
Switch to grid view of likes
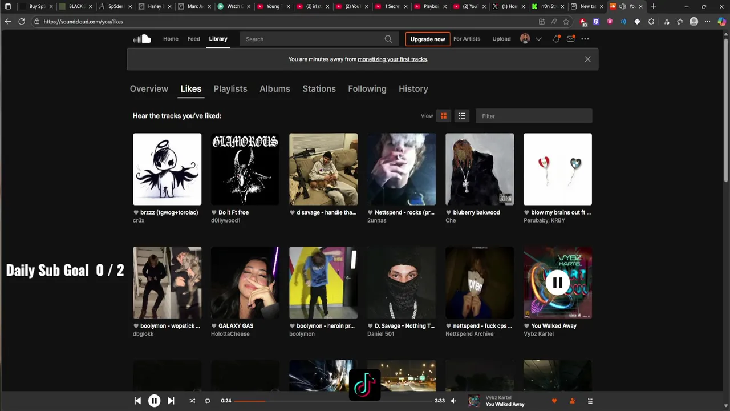(x=443, y=116)
